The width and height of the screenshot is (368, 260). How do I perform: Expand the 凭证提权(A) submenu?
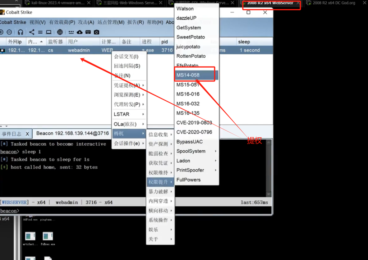click(x=129, y=85)
